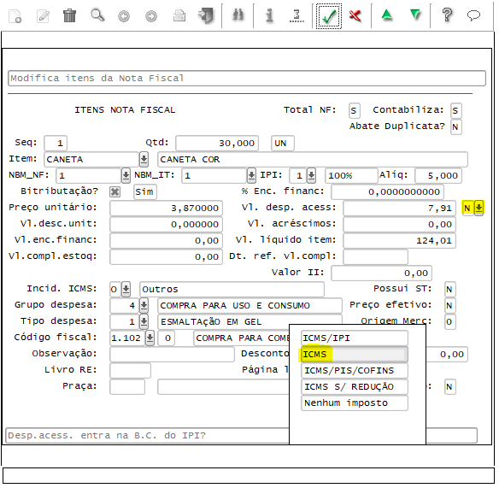Click the UN unit field
The height and width of the screenshot is (488, 499).
pyautogui.click(x=283, y=143)
